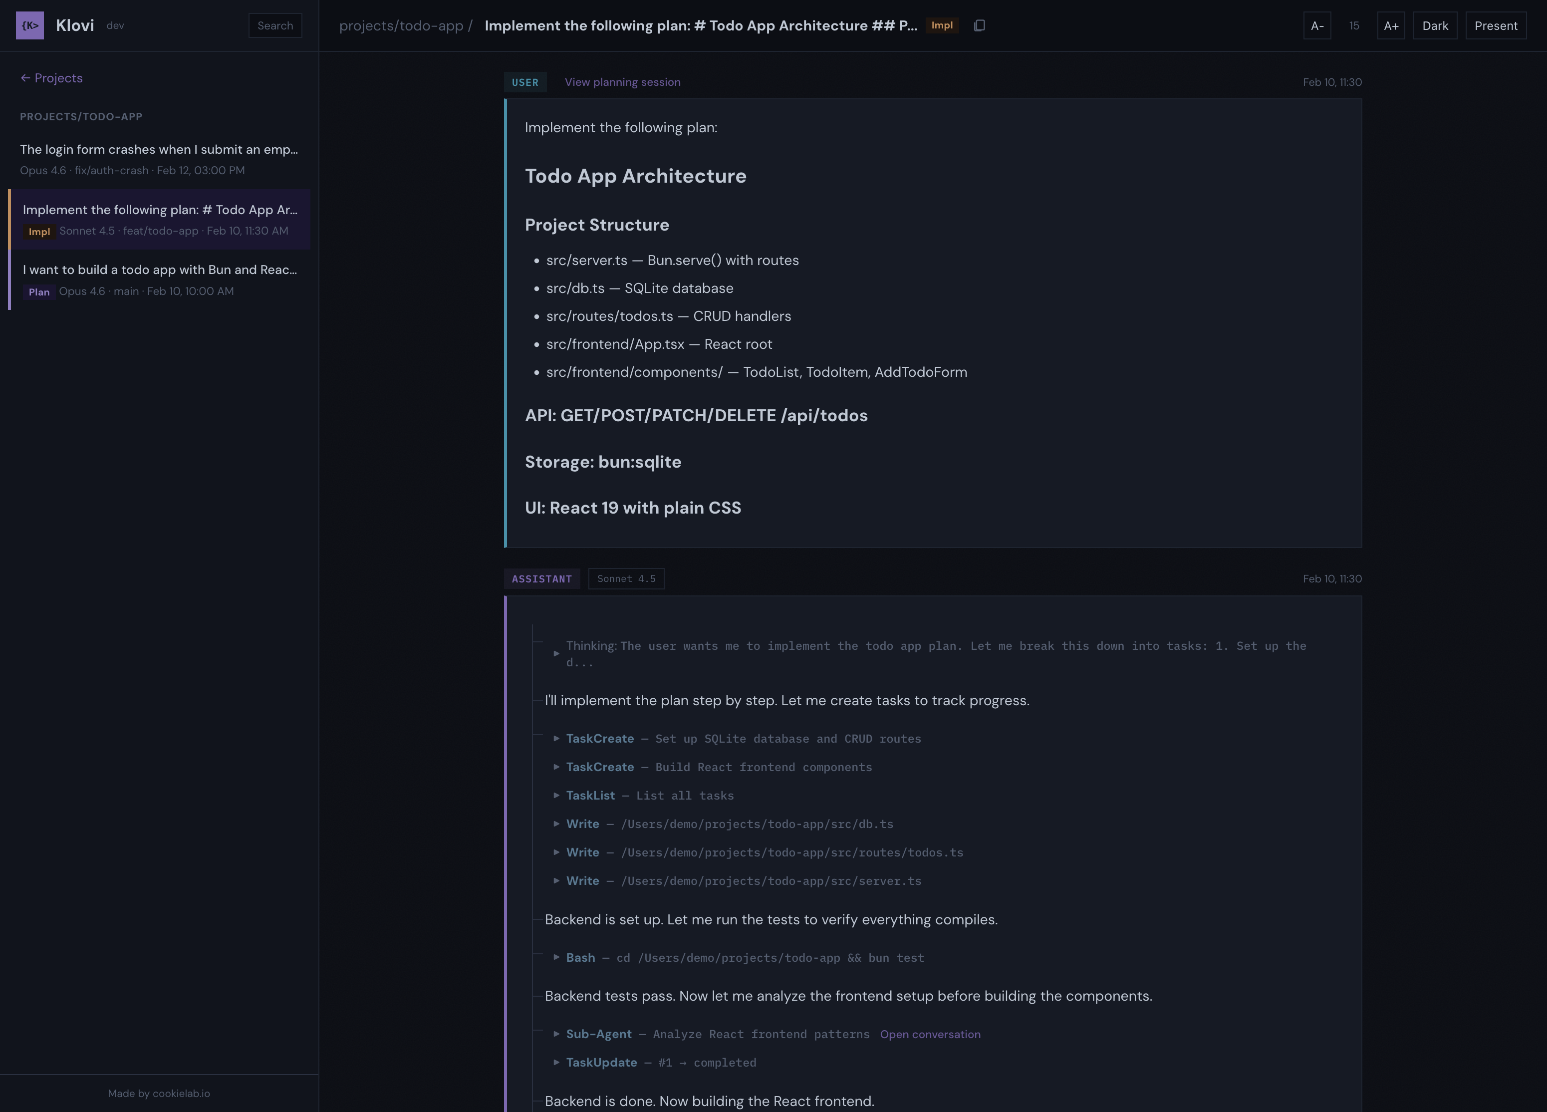This screenshot has height=1112, width=1547.
Task: Click the Klovi app logo
Action: [30, 25]
